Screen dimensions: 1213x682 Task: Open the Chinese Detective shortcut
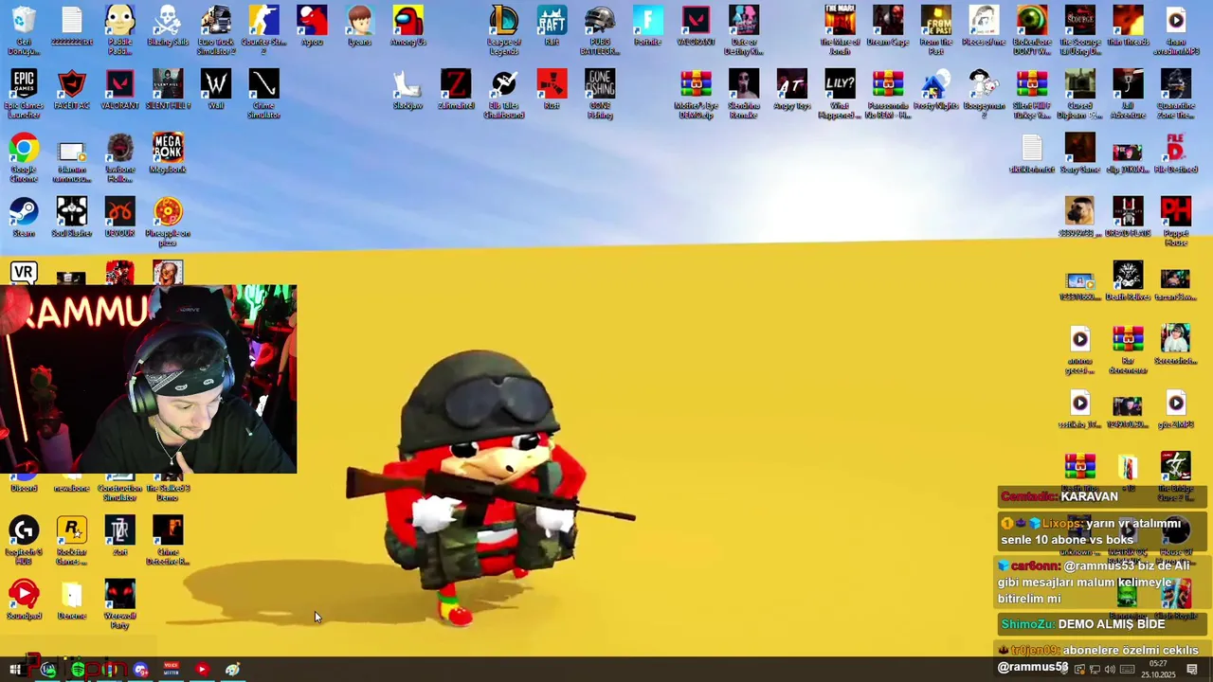point(168,540)
